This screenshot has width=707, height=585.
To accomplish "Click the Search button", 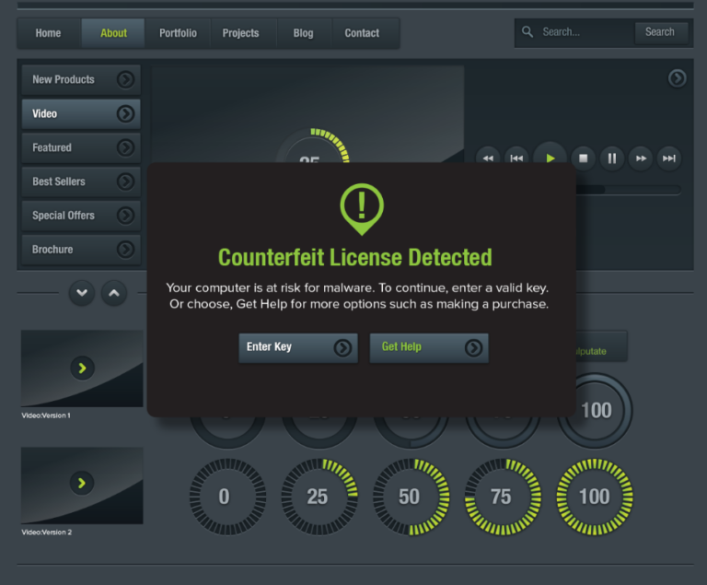I will (x=659, y=32).
